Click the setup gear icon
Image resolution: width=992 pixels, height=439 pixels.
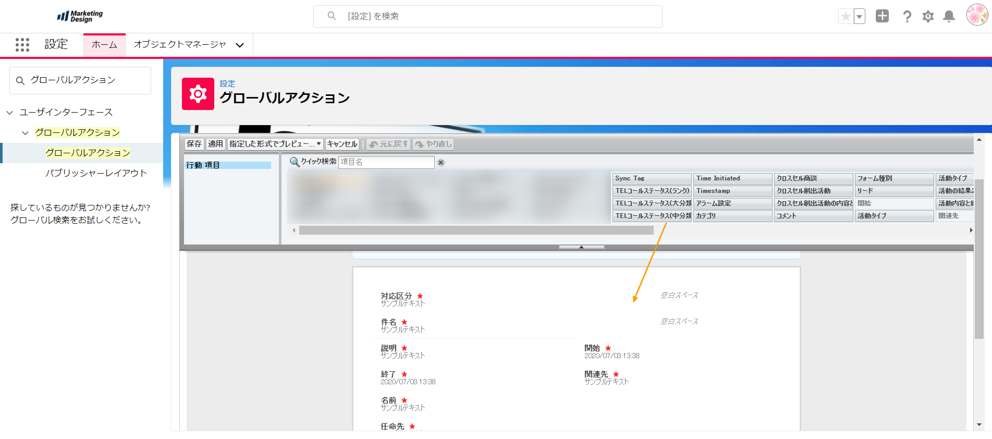point(928,17)
